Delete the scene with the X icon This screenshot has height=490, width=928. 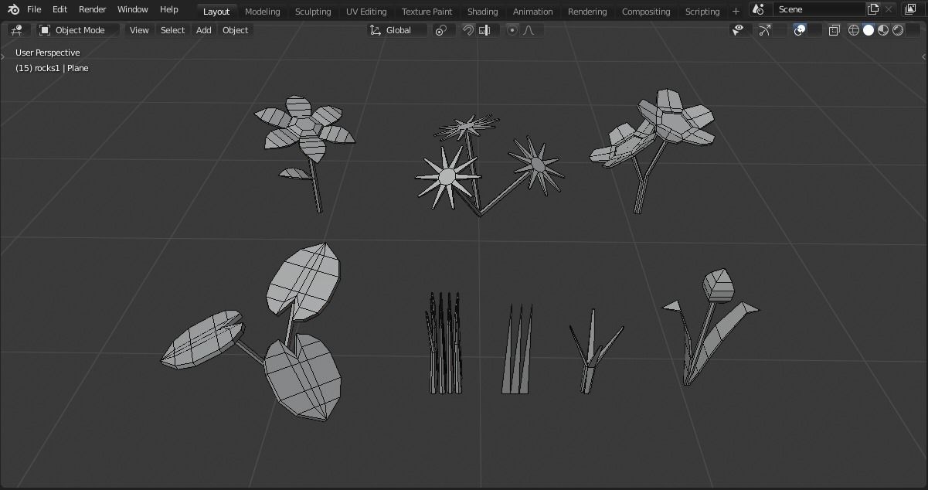[889, 9]
